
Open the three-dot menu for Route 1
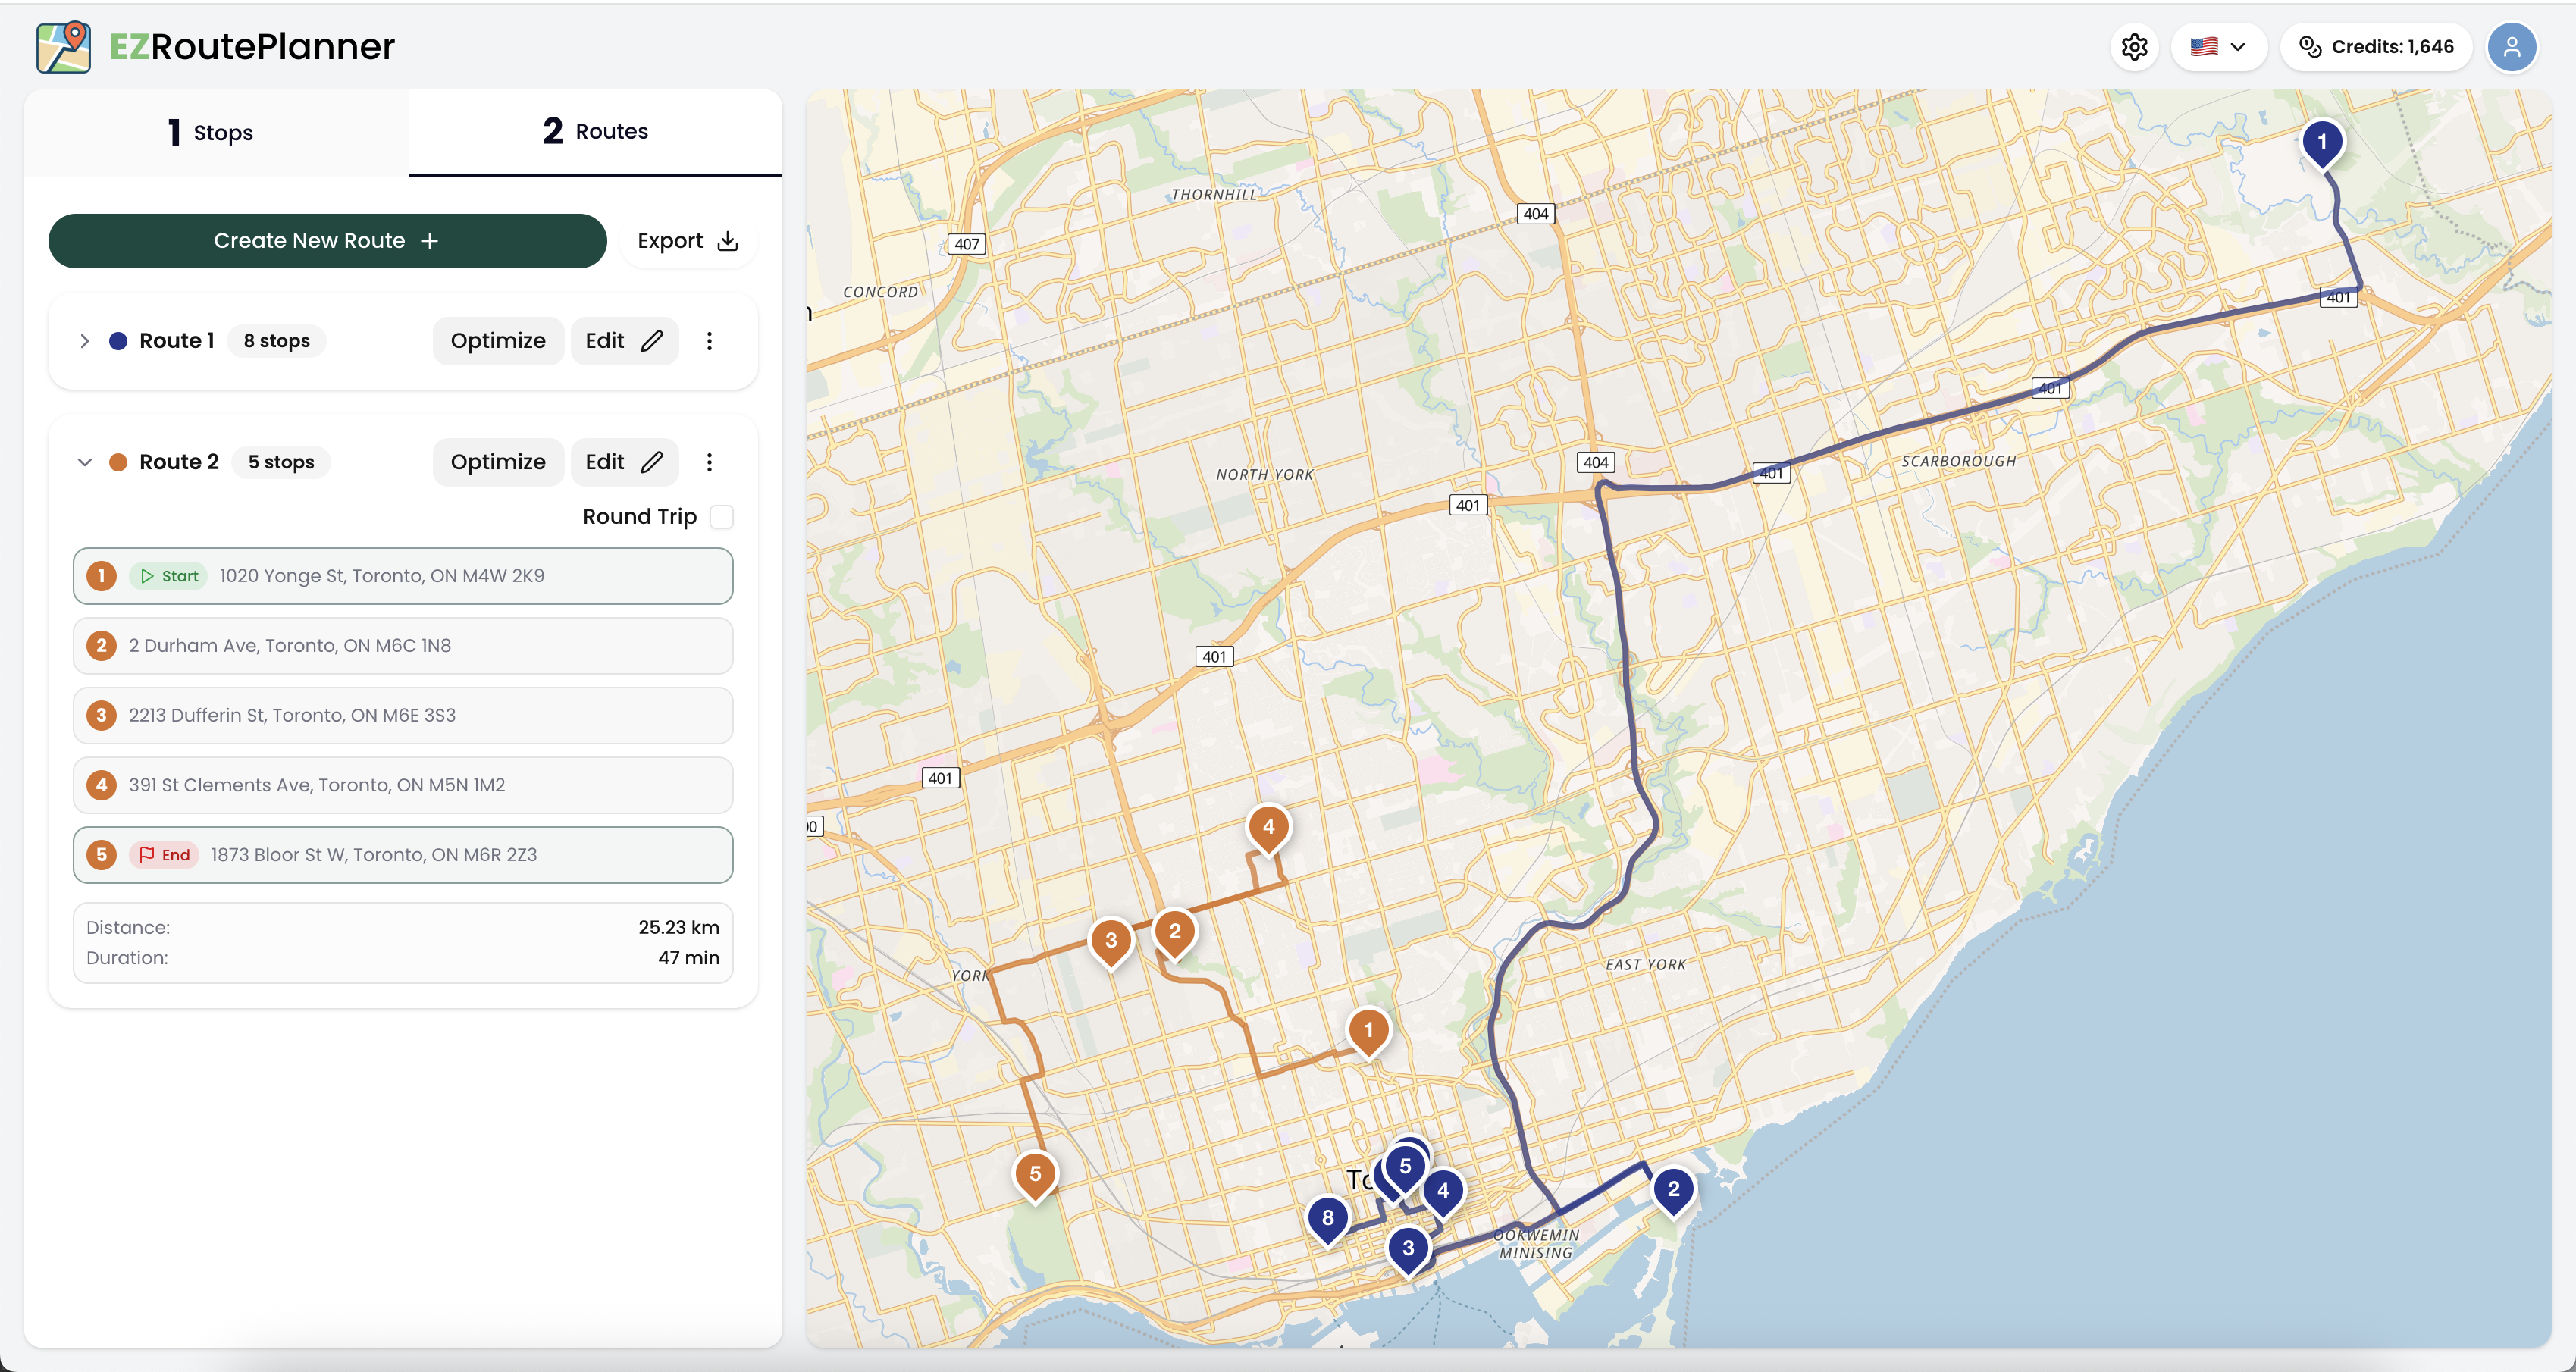710,340
